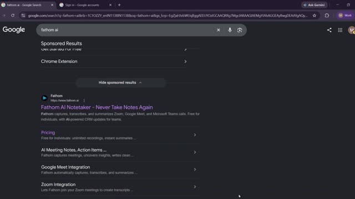Screen dimensions: 355x199
Task: Click the chevron on Google Meet Integration row
Action: coord(195,170)
